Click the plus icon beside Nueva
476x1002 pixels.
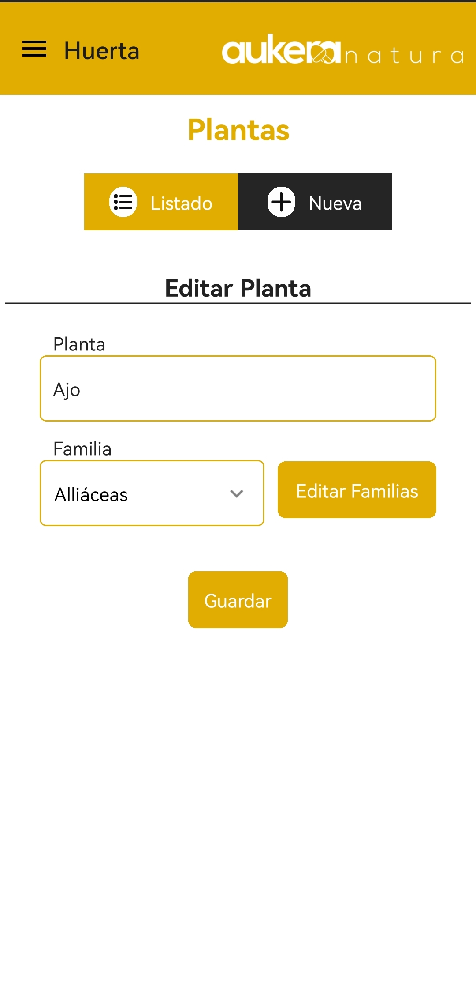coord(281,202)
